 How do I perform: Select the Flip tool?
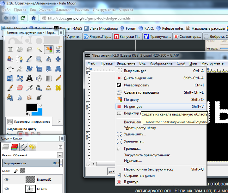point(10,78)
